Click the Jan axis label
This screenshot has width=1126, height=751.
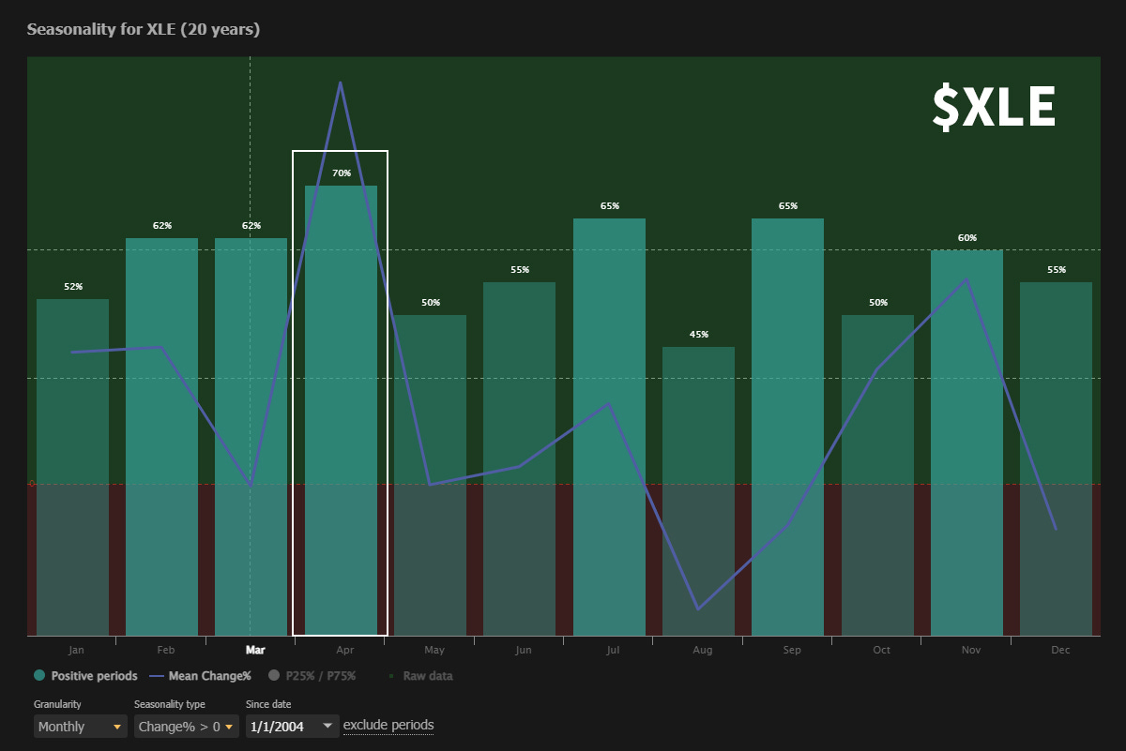pyautogui.click(x=76, y=650)
